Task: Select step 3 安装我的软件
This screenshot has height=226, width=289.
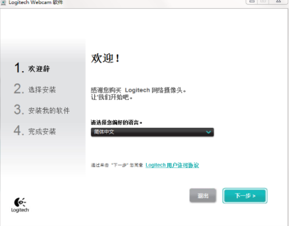Action: (x=42, y=110)
